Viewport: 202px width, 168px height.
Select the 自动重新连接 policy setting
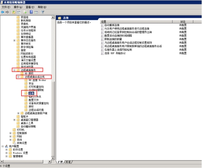(x=112, y=25)
